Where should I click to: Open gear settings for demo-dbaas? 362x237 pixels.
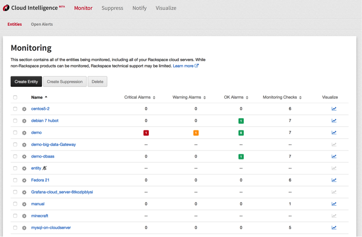coord(24,157)
